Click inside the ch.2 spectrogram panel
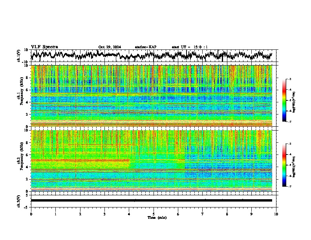 click(x=152, y=161)
